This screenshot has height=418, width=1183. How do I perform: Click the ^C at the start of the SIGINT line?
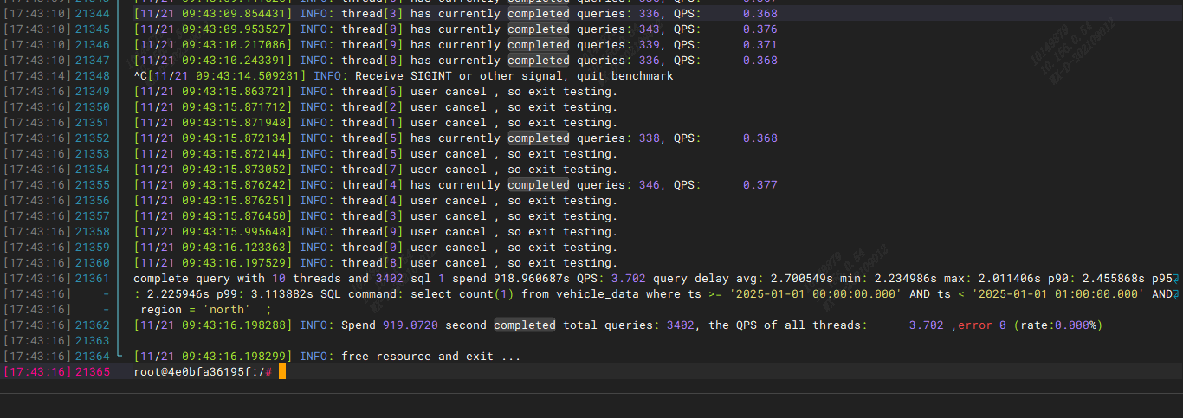point(140,76)
